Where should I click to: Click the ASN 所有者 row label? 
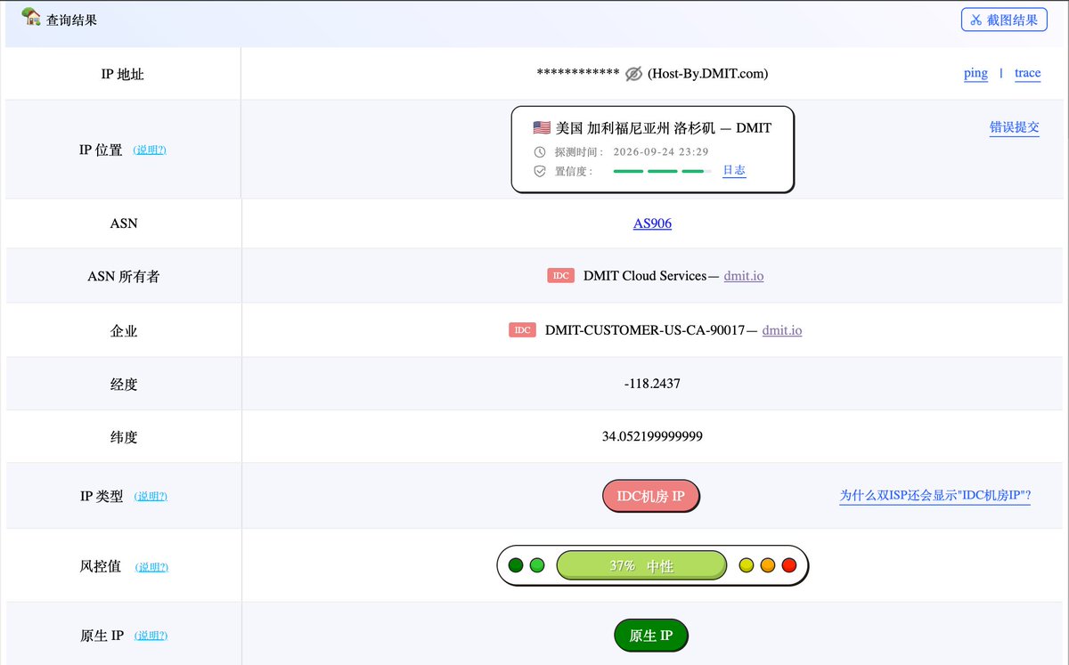(124, 276)
